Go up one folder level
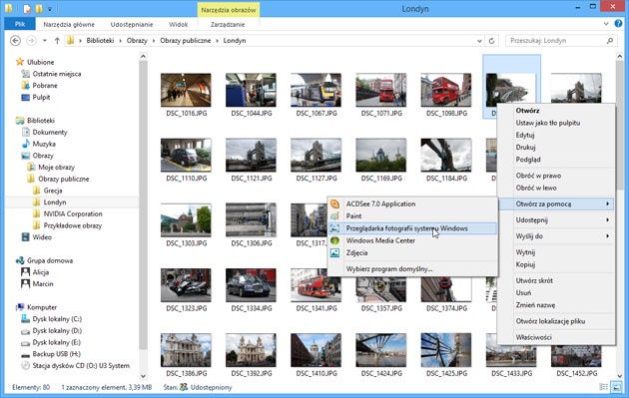The image size is (629, 398). pyautogui.click(x=57, y=41)
